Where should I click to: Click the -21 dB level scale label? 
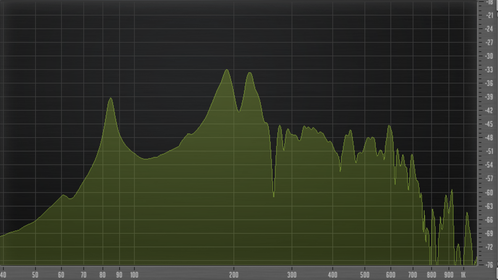[489, 15]
